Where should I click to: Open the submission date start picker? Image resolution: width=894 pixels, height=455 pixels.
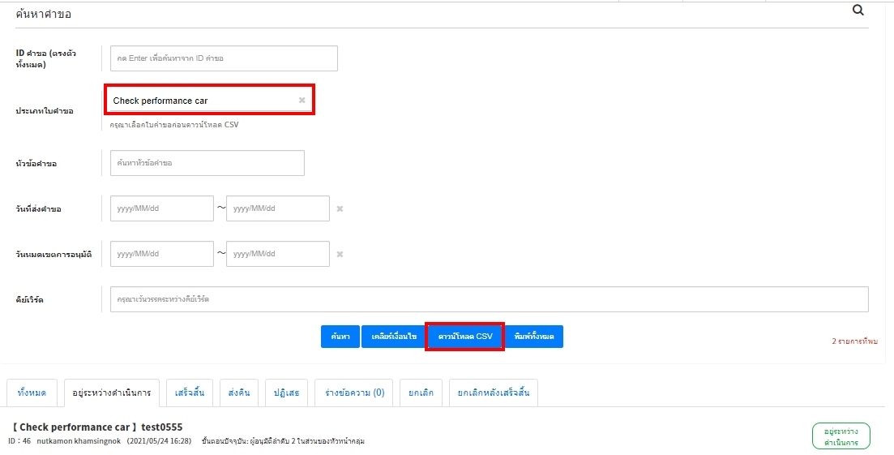(162, 208)
